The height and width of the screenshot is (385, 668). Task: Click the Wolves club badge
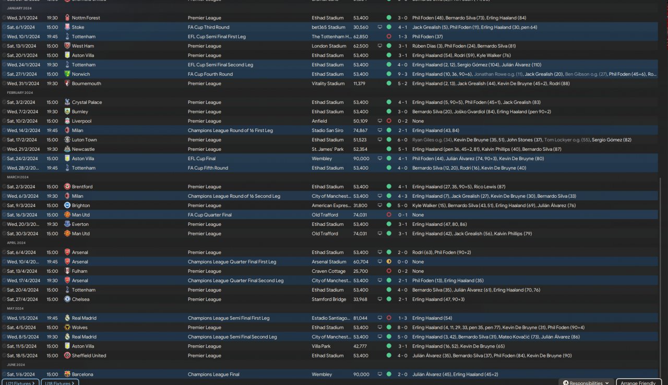click(67, 328)
